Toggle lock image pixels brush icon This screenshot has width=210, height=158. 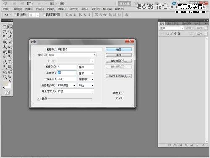(171, 33)
